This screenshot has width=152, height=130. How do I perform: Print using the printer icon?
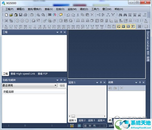click(25, 15)
